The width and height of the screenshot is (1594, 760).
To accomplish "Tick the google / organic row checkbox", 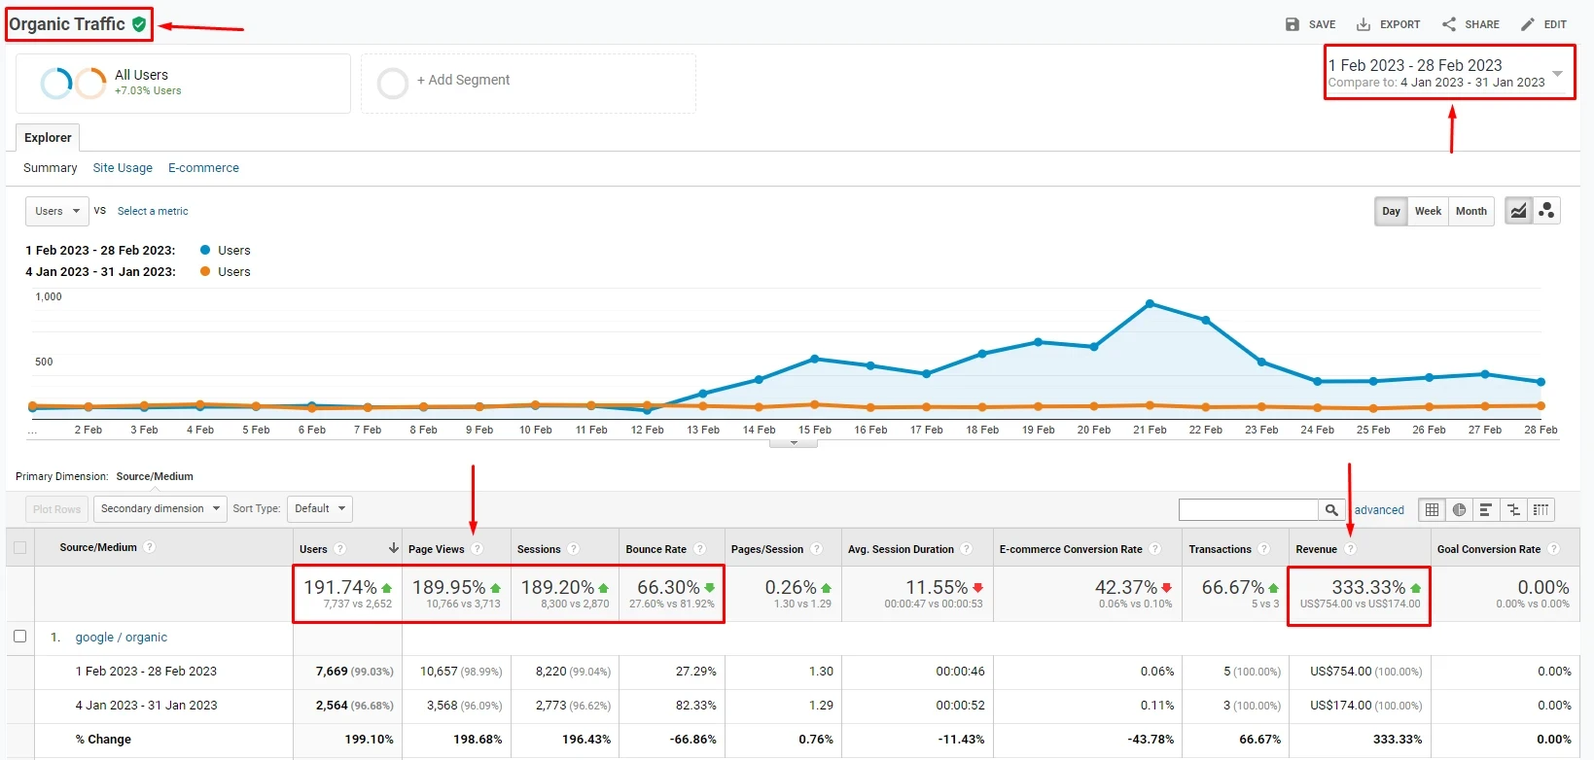I will tap(19, 637).
